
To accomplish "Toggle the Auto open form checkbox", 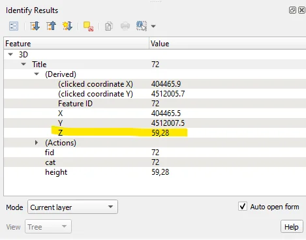I will coord(243,206).
